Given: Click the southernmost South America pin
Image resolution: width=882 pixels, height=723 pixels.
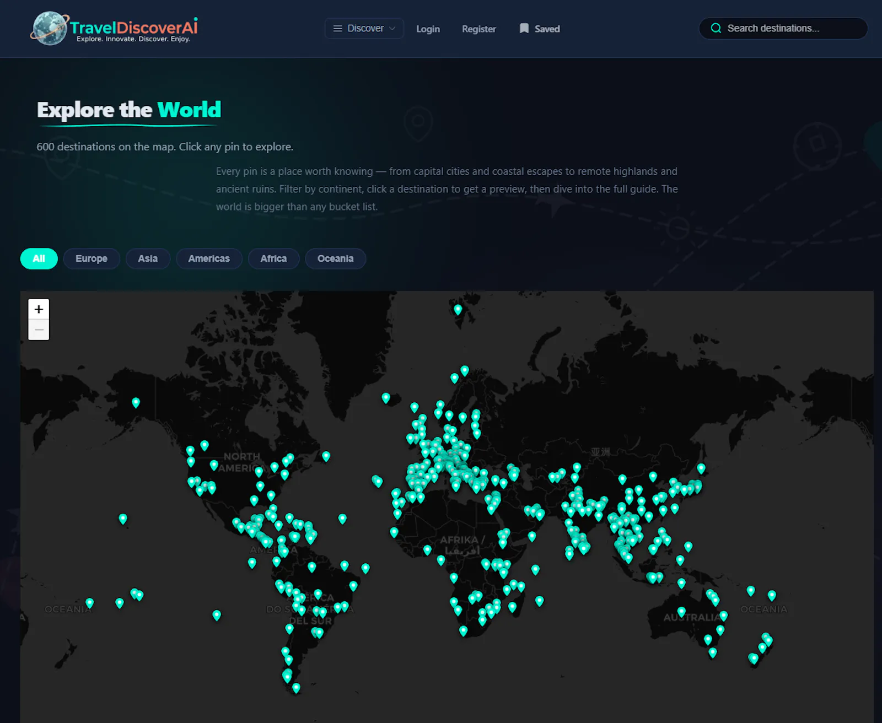Looking at the screenshot, I should (296, 688).
